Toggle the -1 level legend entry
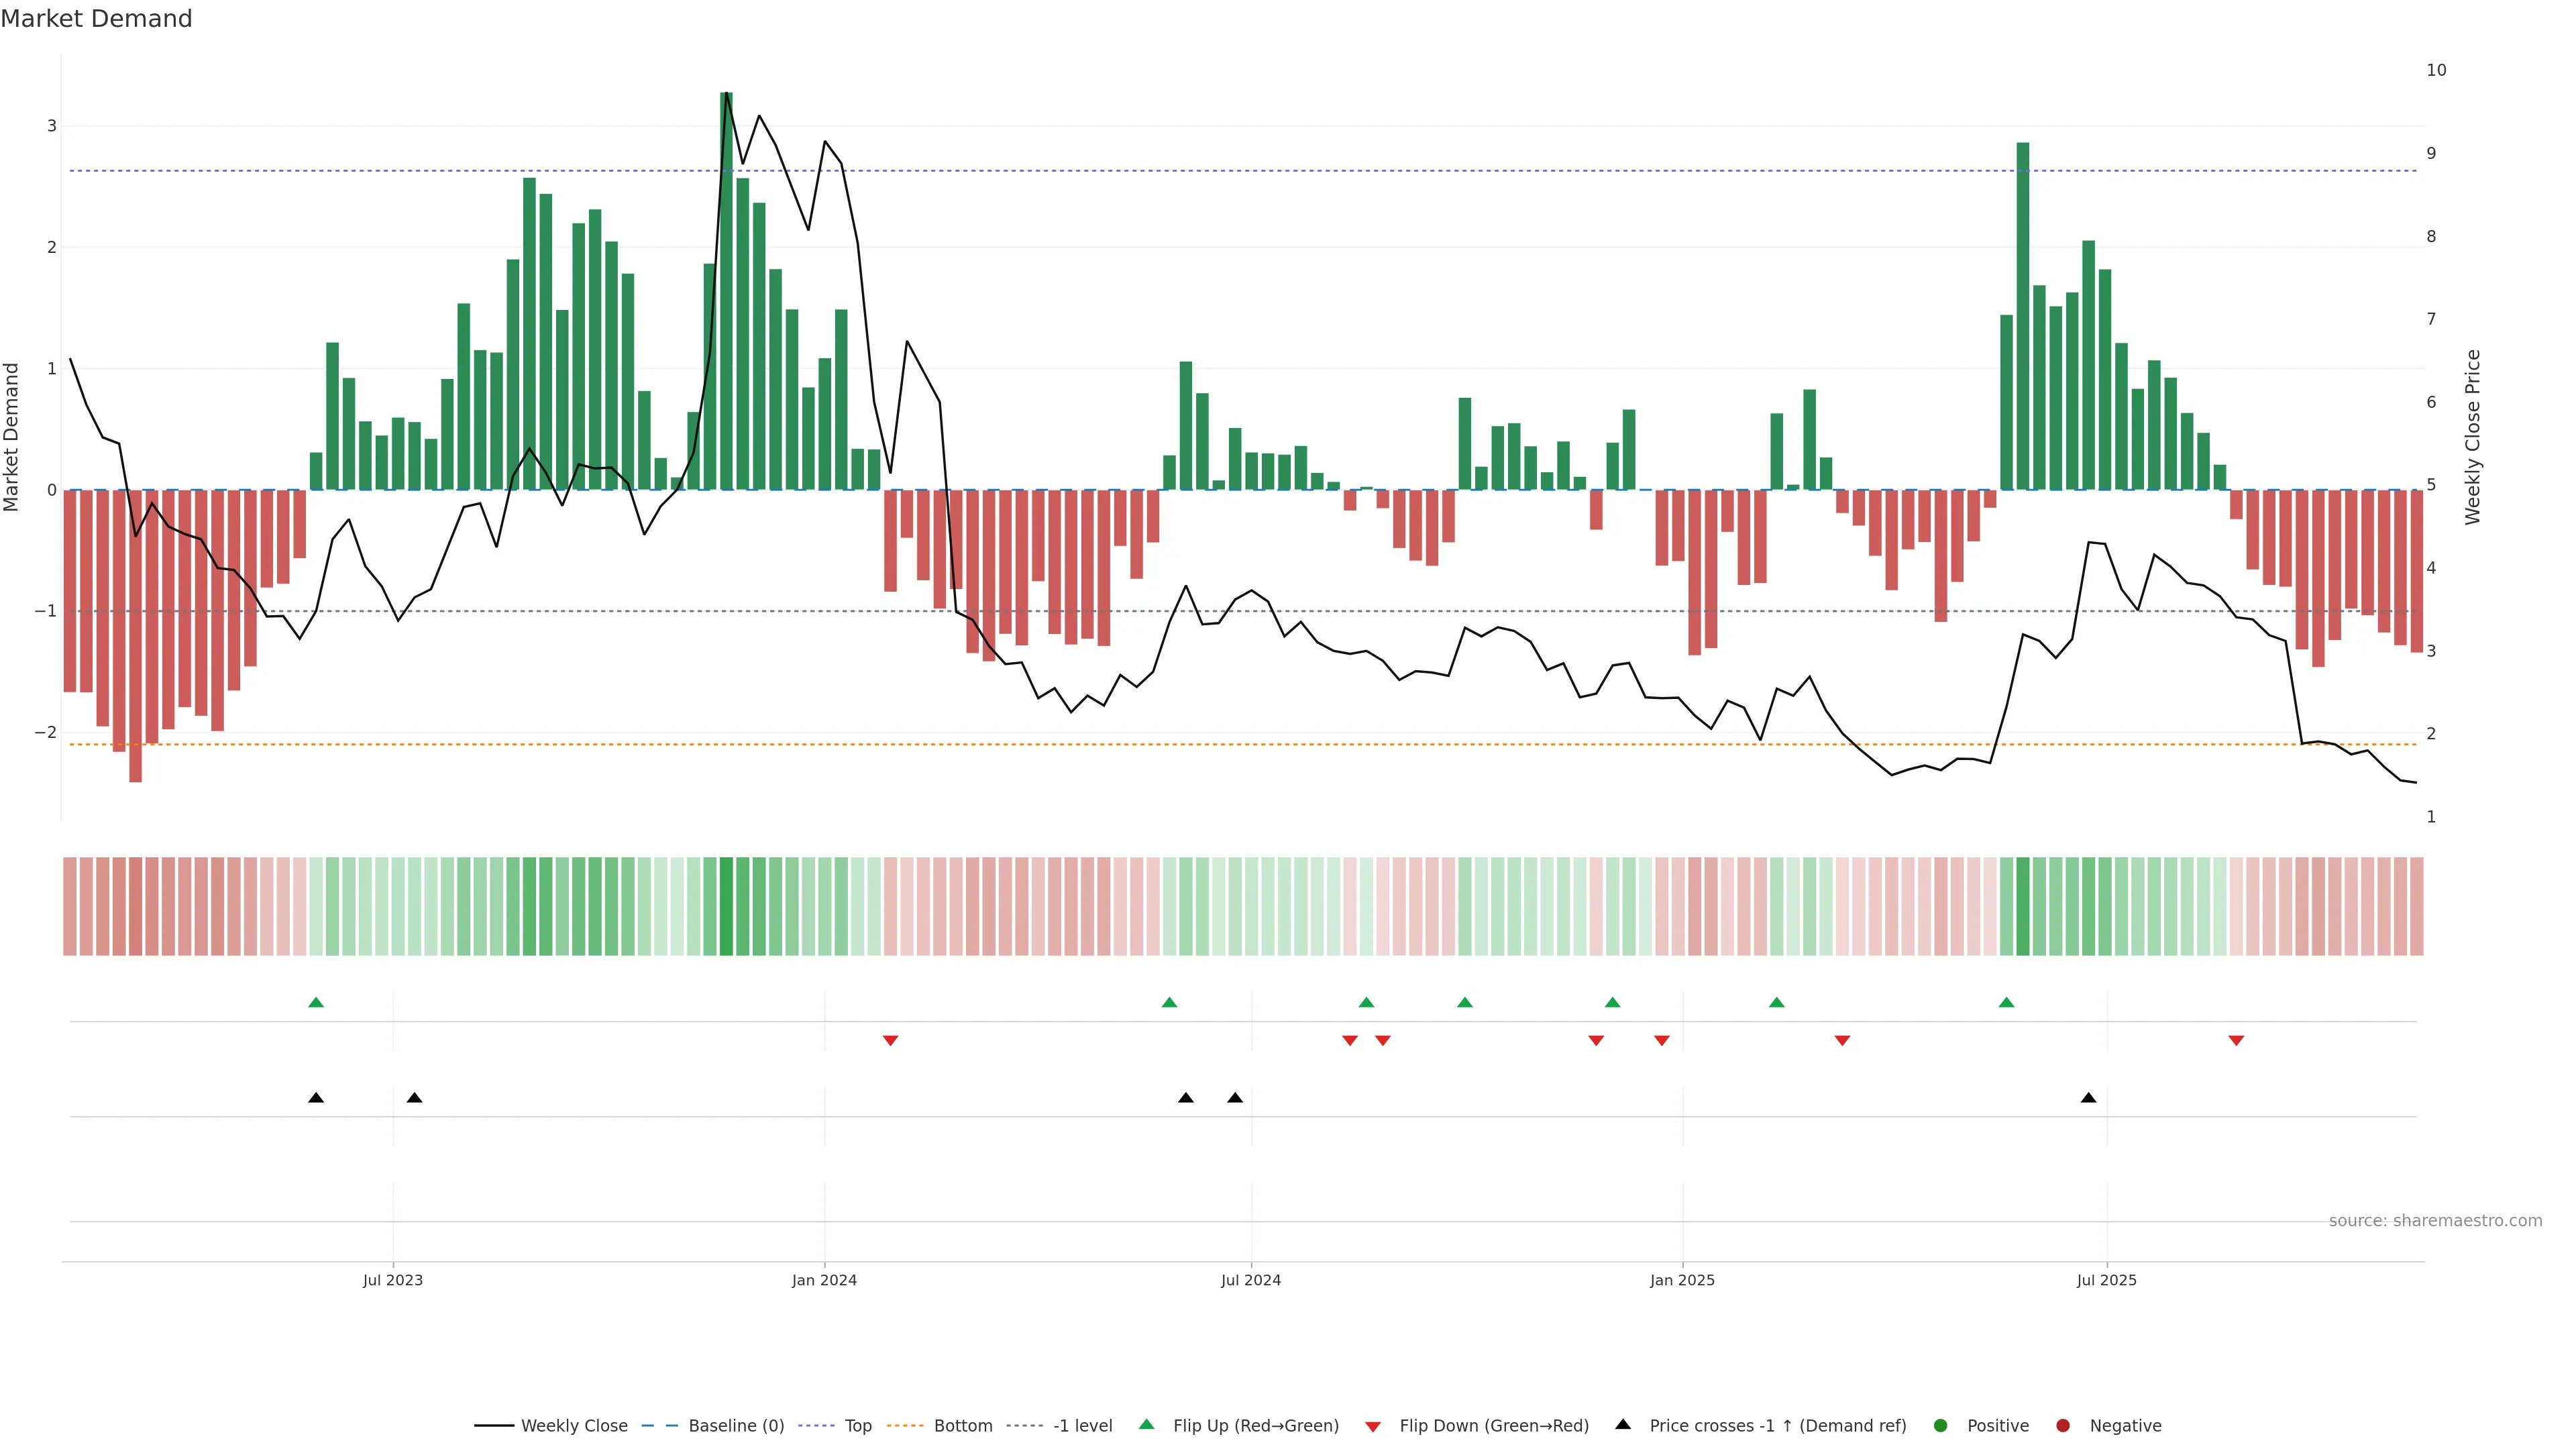The width and height of the screenshot is (2576, 1449). click(x=1082, y=1425)
